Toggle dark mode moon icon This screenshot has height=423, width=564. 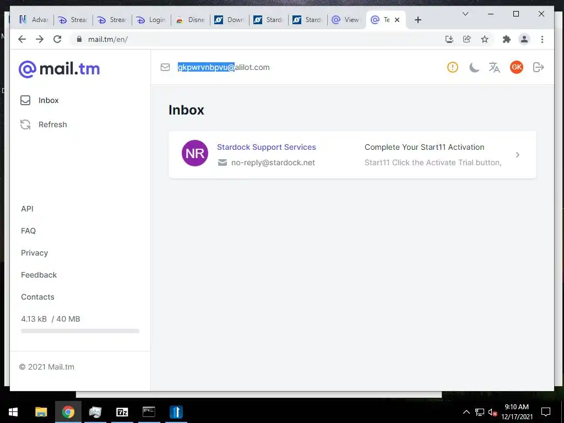(x=474, y=67)
